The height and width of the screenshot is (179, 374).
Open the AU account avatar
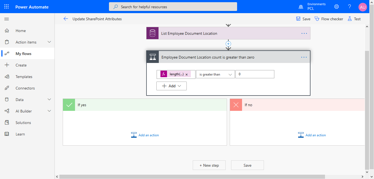click(363, 7)
